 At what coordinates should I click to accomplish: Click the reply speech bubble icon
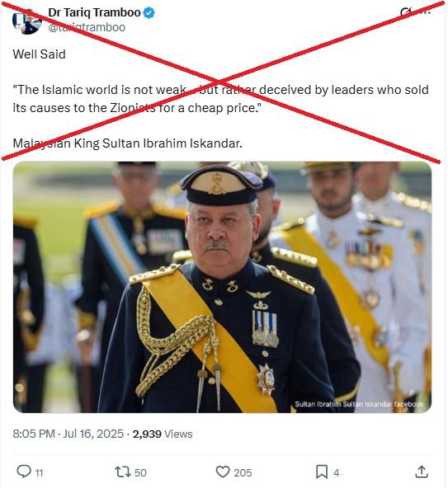click(24, 472)
